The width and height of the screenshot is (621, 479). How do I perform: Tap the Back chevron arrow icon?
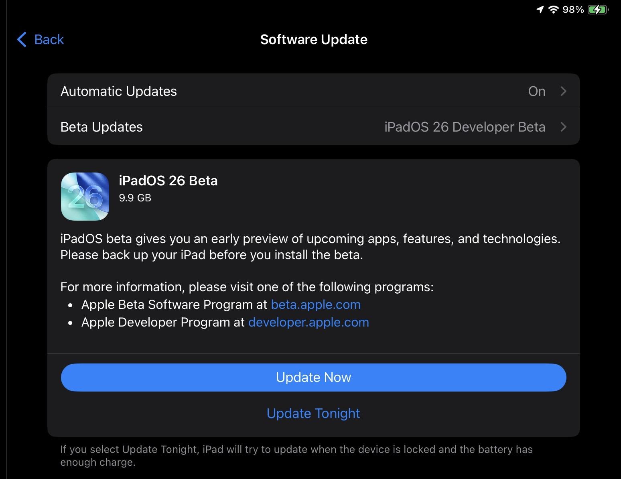[22, 39]
